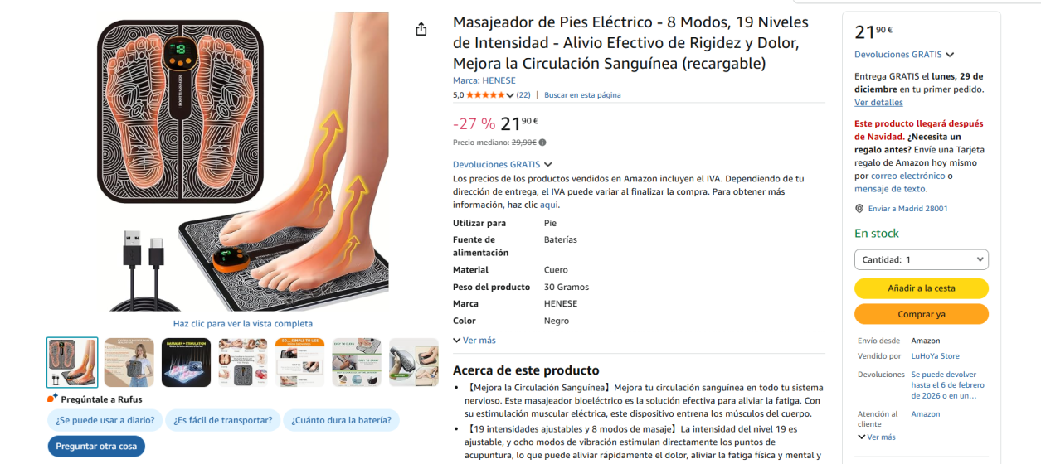The height and width of the screenshot is (464, 1041).
Task: Open the Cantidad quantity dropdown
Action: click(x=922, y=259)
